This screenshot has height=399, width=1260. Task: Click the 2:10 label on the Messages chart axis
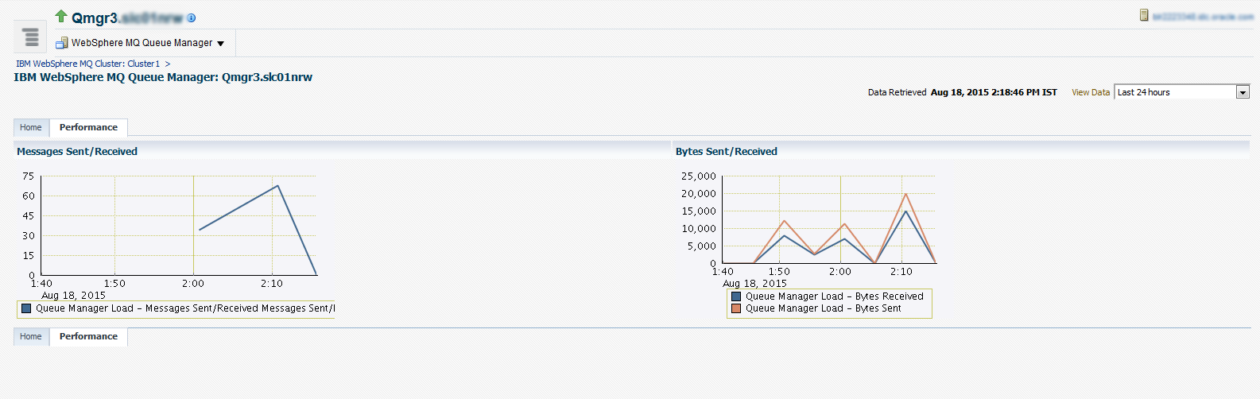point(272,283)
